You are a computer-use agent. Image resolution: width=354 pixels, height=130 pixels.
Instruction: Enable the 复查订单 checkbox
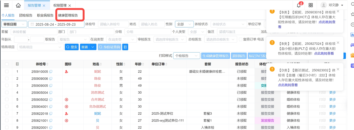[241, 39]
